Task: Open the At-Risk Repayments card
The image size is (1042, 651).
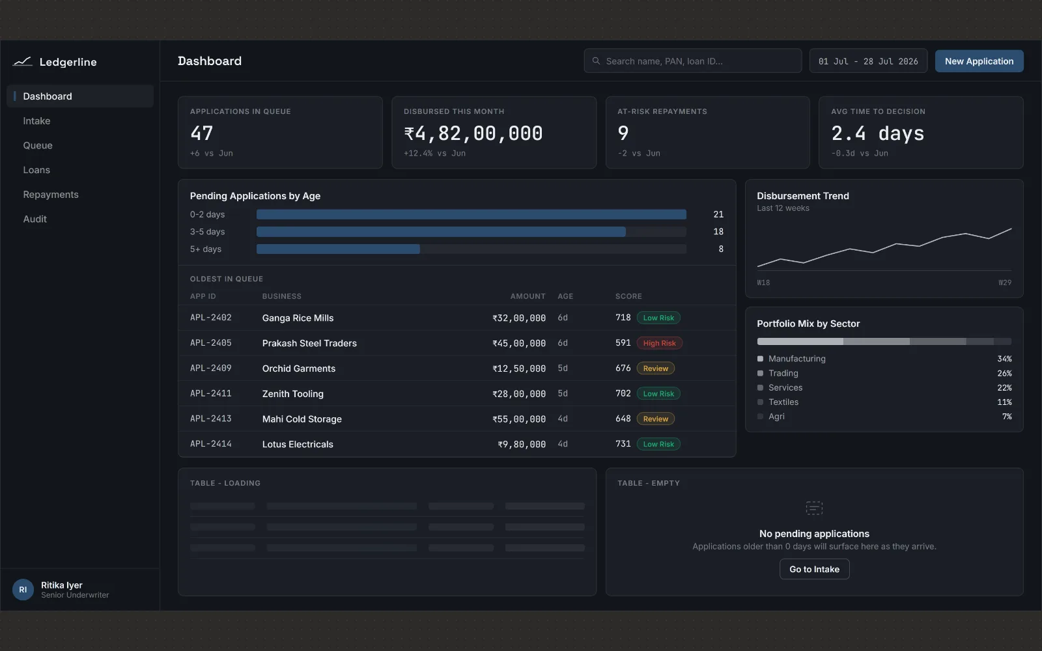Action: click(707, 133)
